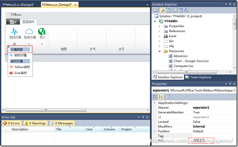This screenshot has width=238, height=147.
Task: Close the YYMenu.cs [Design] tab
Action: click(75, 5)
